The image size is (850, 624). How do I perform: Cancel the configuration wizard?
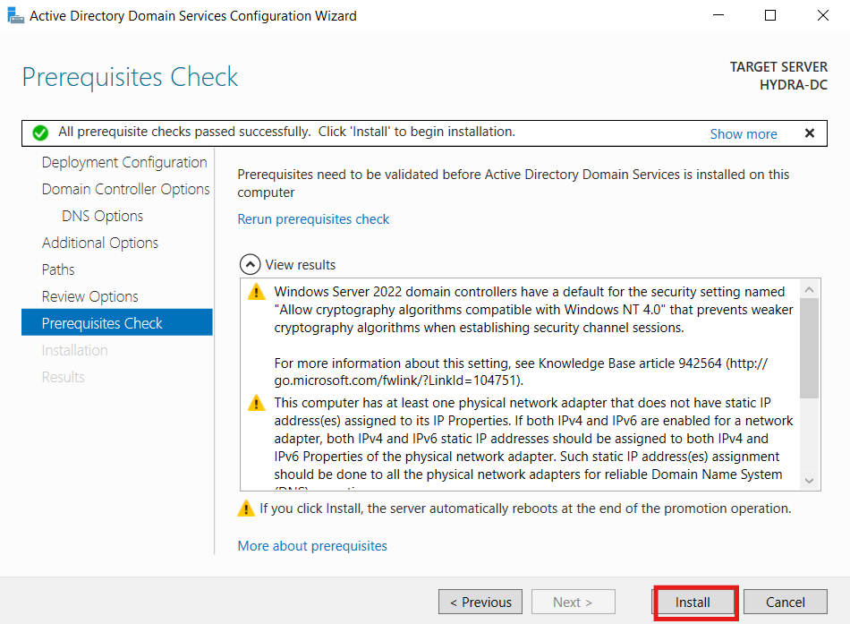(x=786, y=602)
